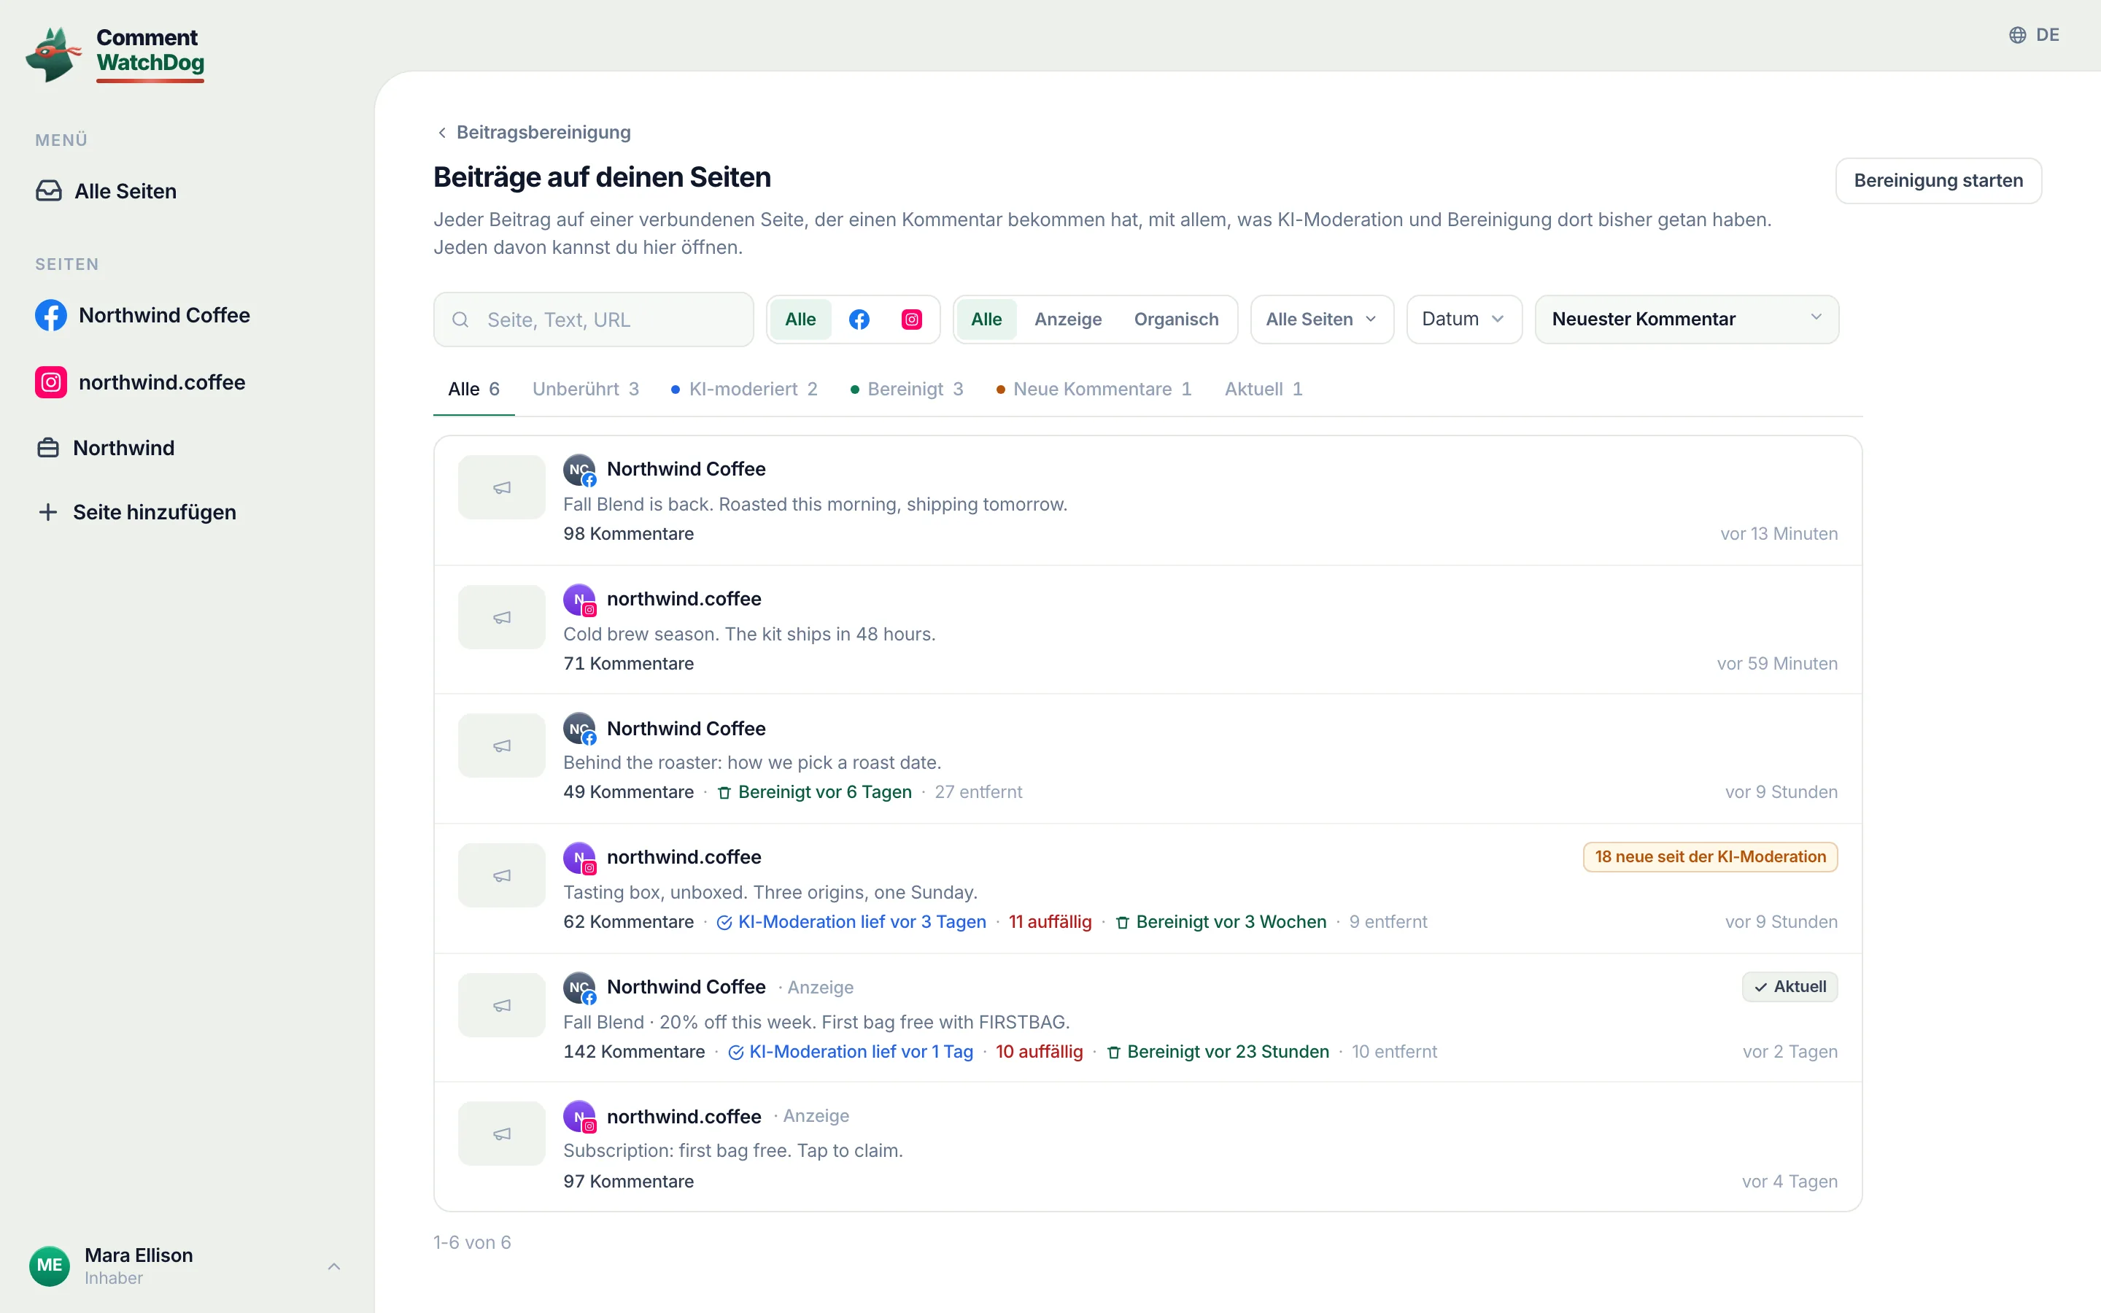Click Facebook icon beside Northwind Coffee sidebar
The width and height of the screenshot is (2101, 1313).
pyautogui.click(x=50, y=315)
